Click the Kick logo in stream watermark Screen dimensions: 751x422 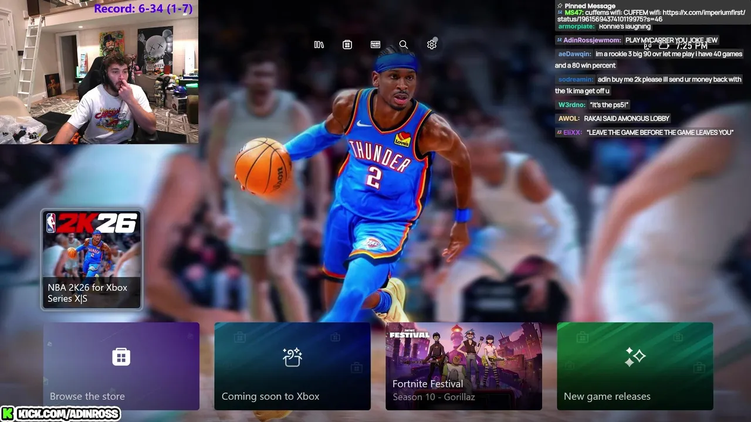coord(8,414)
